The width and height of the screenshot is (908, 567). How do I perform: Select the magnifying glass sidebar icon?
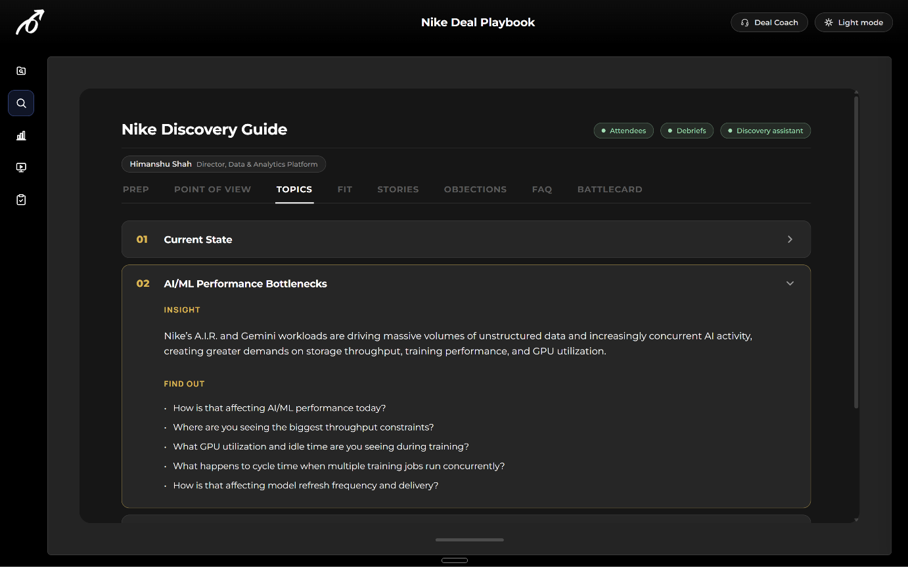(21, 103)
